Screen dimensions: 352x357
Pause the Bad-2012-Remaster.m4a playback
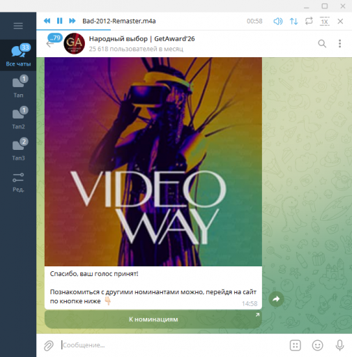point(60,21)
